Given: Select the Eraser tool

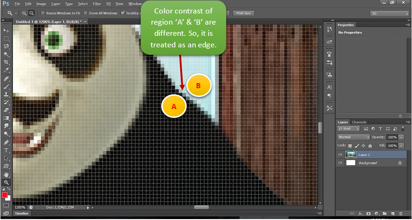Looking at the screenshot, I should coord(6,110).
